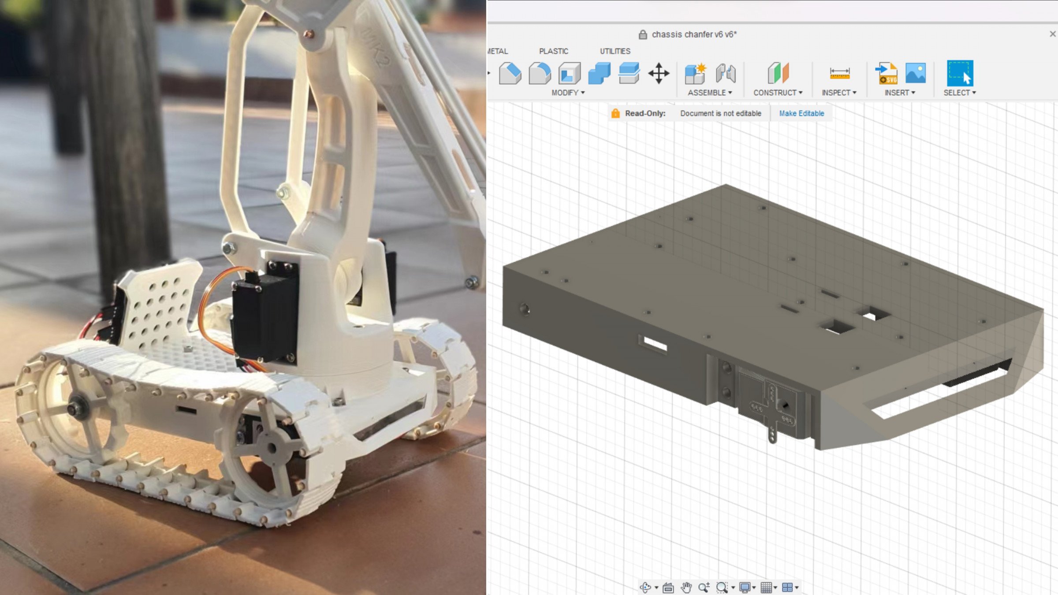Click the lock icon beside the document title
The width and height of the screenshot is (1058, 595).
[x=643, y=34]
